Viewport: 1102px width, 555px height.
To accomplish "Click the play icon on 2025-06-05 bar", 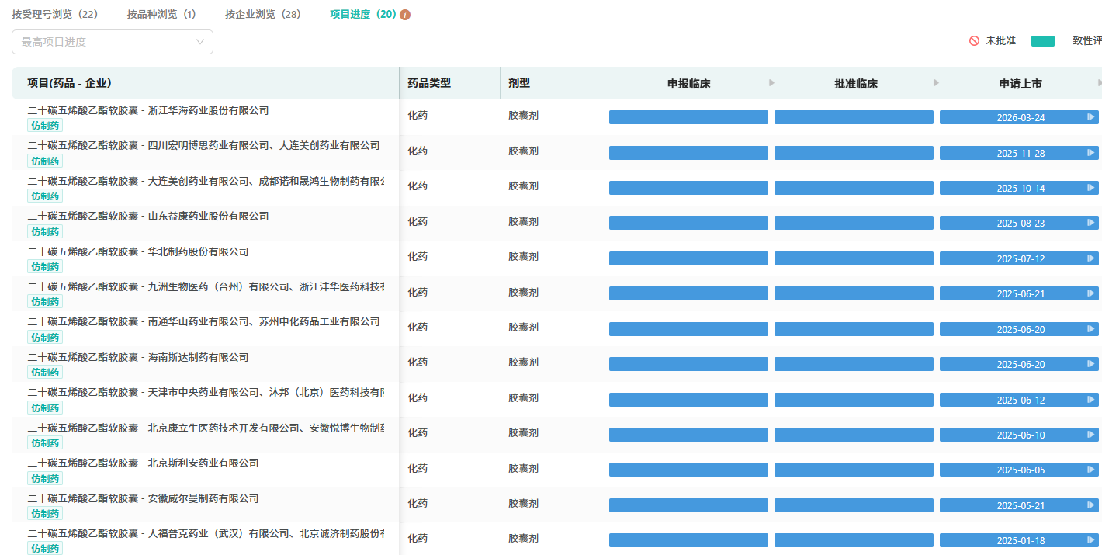I will [1090, 470].
